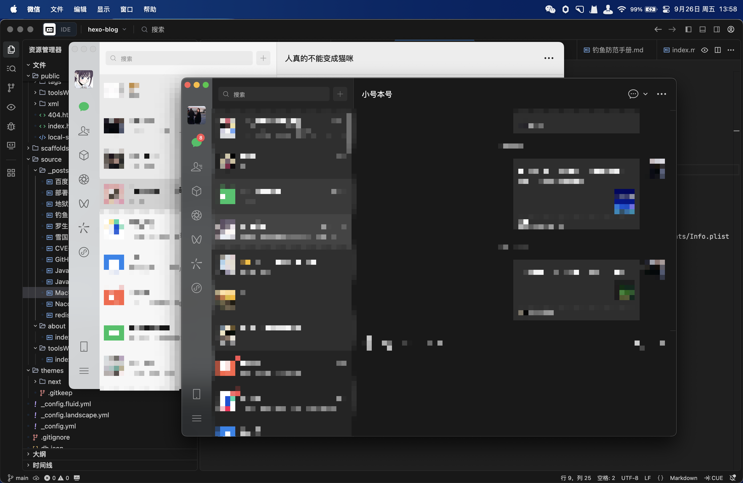Open the 窗口 menu in menu bar
Screen dimensions: 743x483
[x=126, y=9]
